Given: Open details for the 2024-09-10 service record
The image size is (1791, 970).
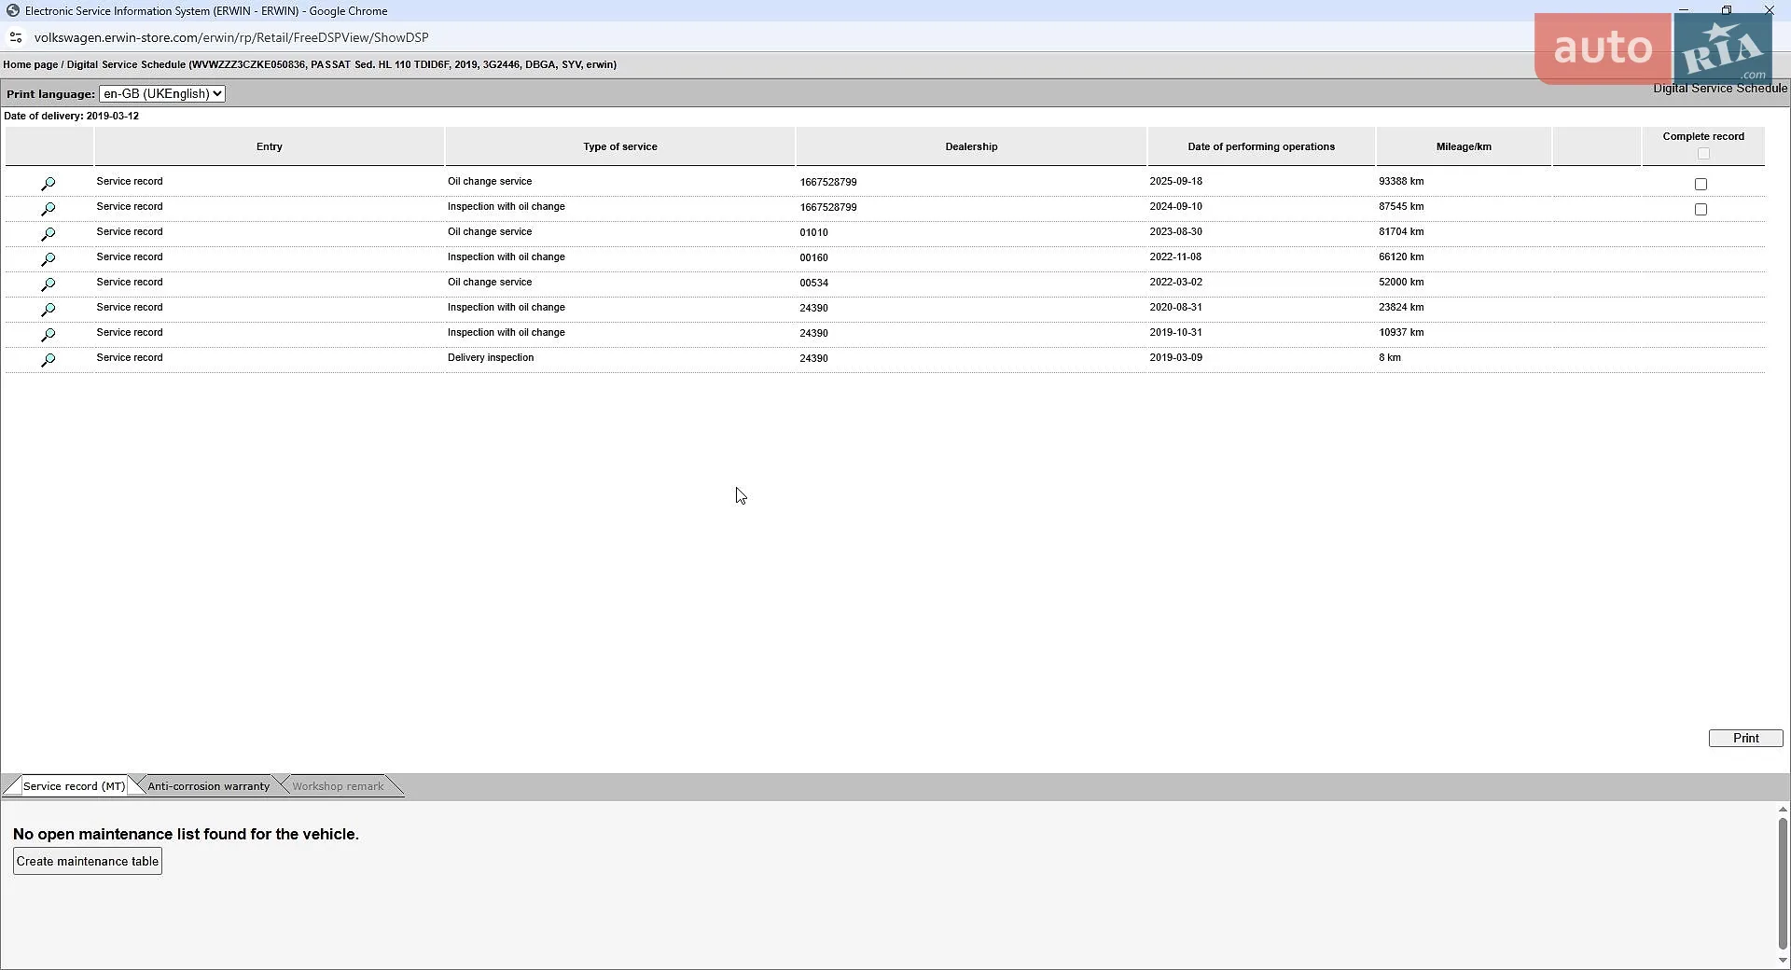Looking at the screenshot, I should (49, 209).
